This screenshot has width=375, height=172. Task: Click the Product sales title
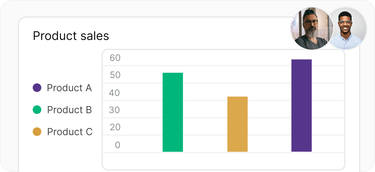coord(71,36)
